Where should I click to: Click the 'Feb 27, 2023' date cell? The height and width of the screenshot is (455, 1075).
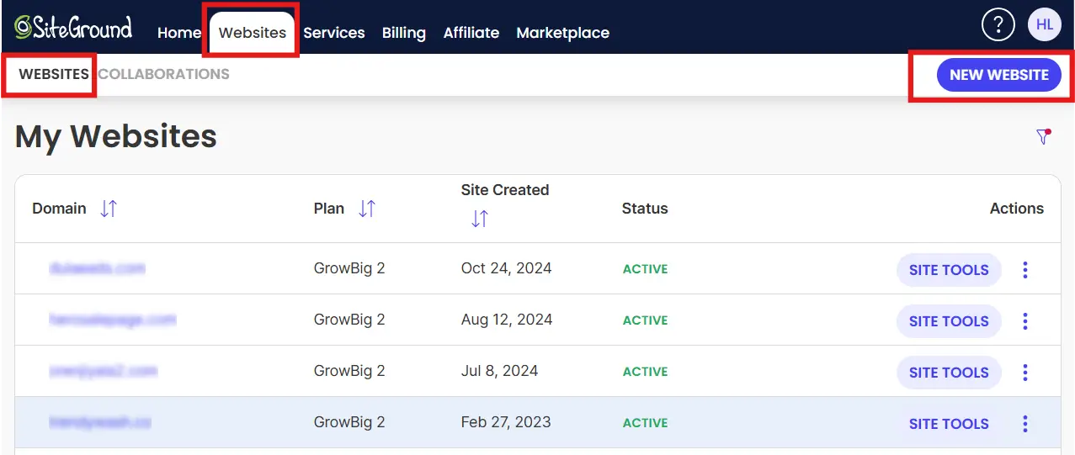506,422
